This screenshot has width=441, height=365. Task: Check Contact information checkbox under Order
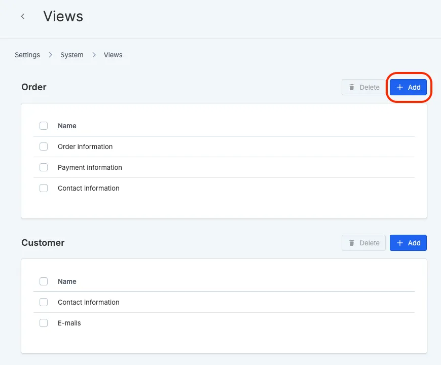[x=44, y=188]
